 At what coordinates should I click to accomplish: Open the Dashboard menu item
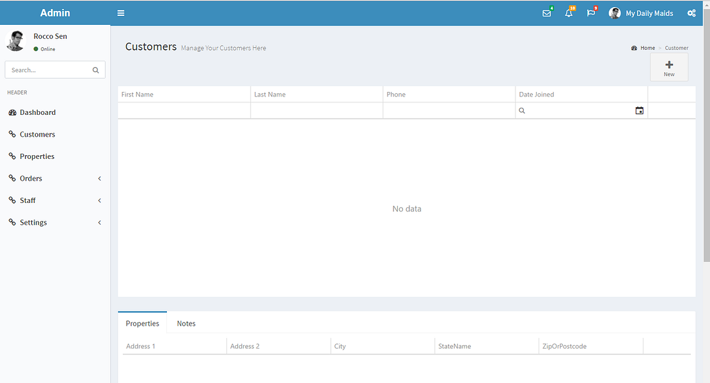coord(55,112)
